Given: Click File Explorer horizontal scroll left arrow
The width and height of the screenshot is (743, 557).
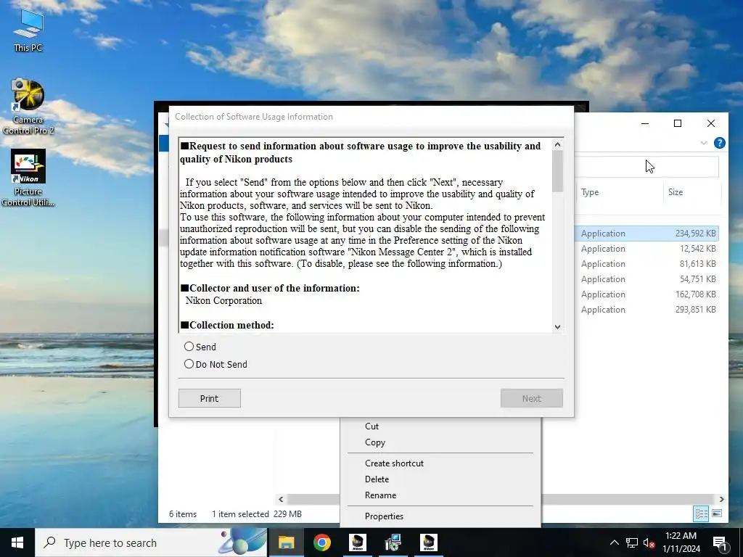Looking at the screenshot, I should point(281,499).
